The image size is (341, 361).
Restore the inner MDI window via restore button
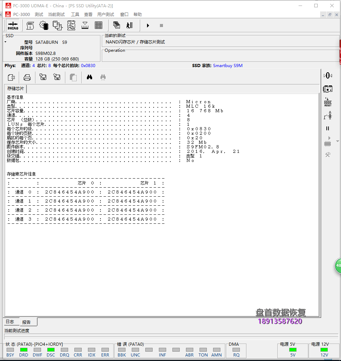pyautogui.click(x=330, y=15)
